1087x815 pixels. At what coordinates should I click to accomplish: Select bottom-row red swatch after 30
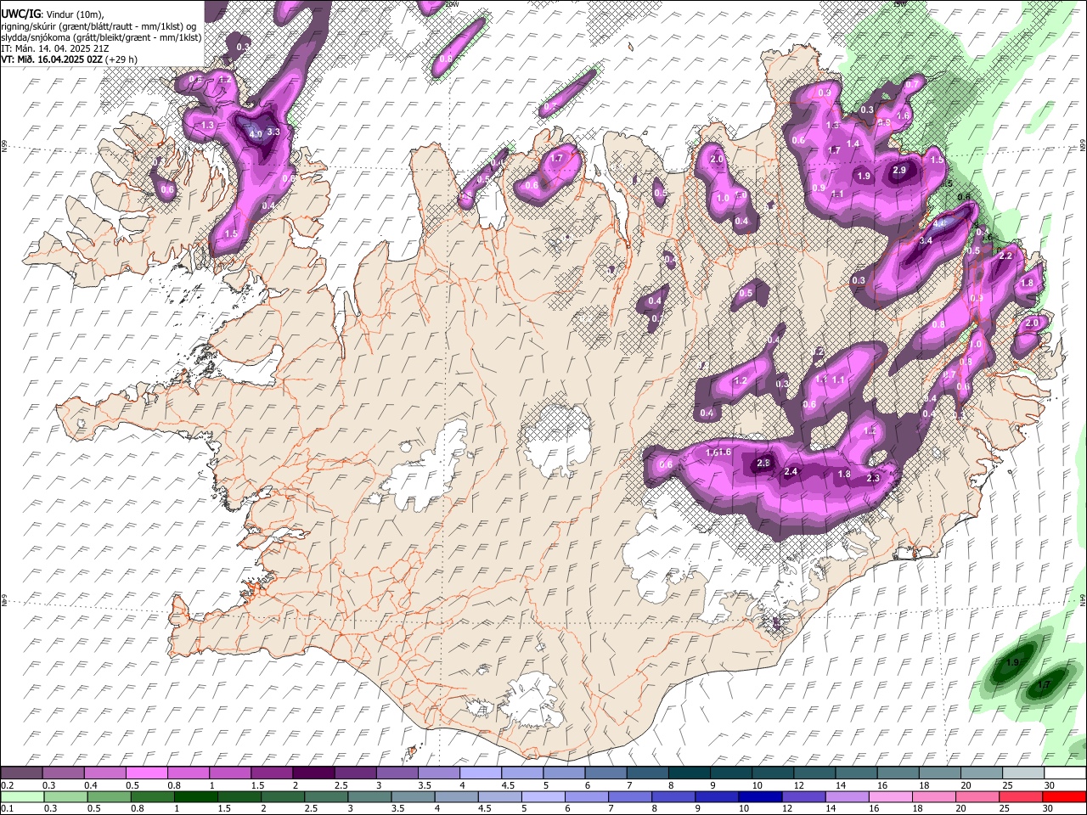[x=1063, y=796]
